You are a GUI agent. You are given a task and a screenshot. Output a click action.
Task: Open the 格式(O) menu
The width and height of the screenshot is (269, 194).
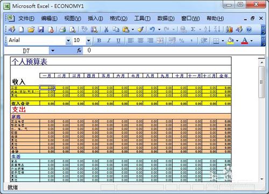click(x=118, y=18)
